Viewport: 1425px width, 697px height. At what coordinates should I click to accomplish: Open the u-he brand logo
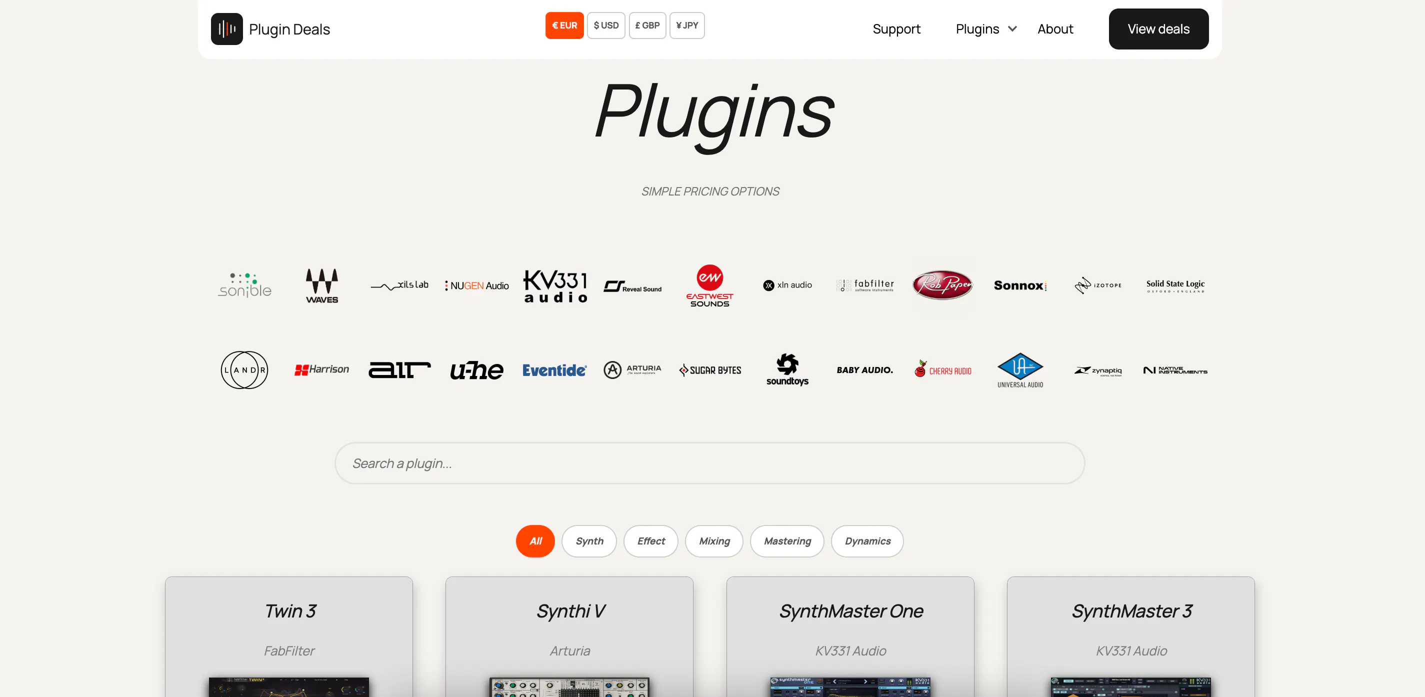[477, 369]
